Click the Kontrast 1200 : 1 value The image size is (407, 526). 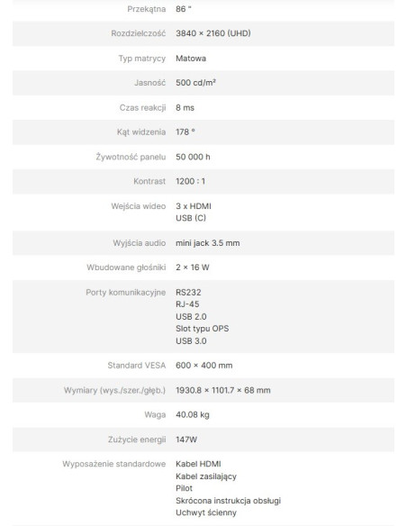(x=190, y=181)
